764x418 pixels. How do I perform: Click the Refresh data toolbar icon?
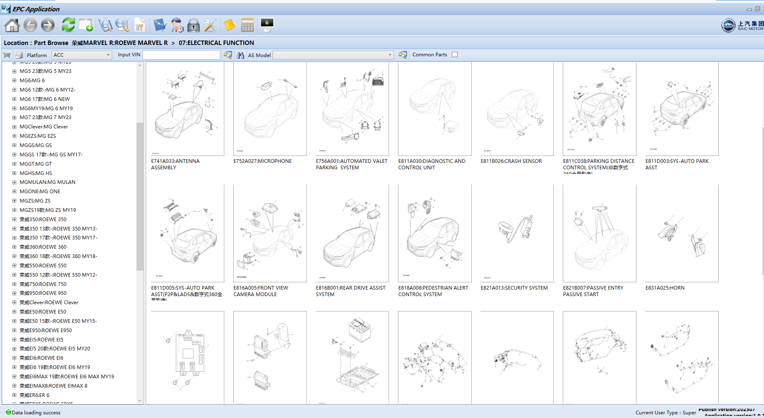[68, 25]
